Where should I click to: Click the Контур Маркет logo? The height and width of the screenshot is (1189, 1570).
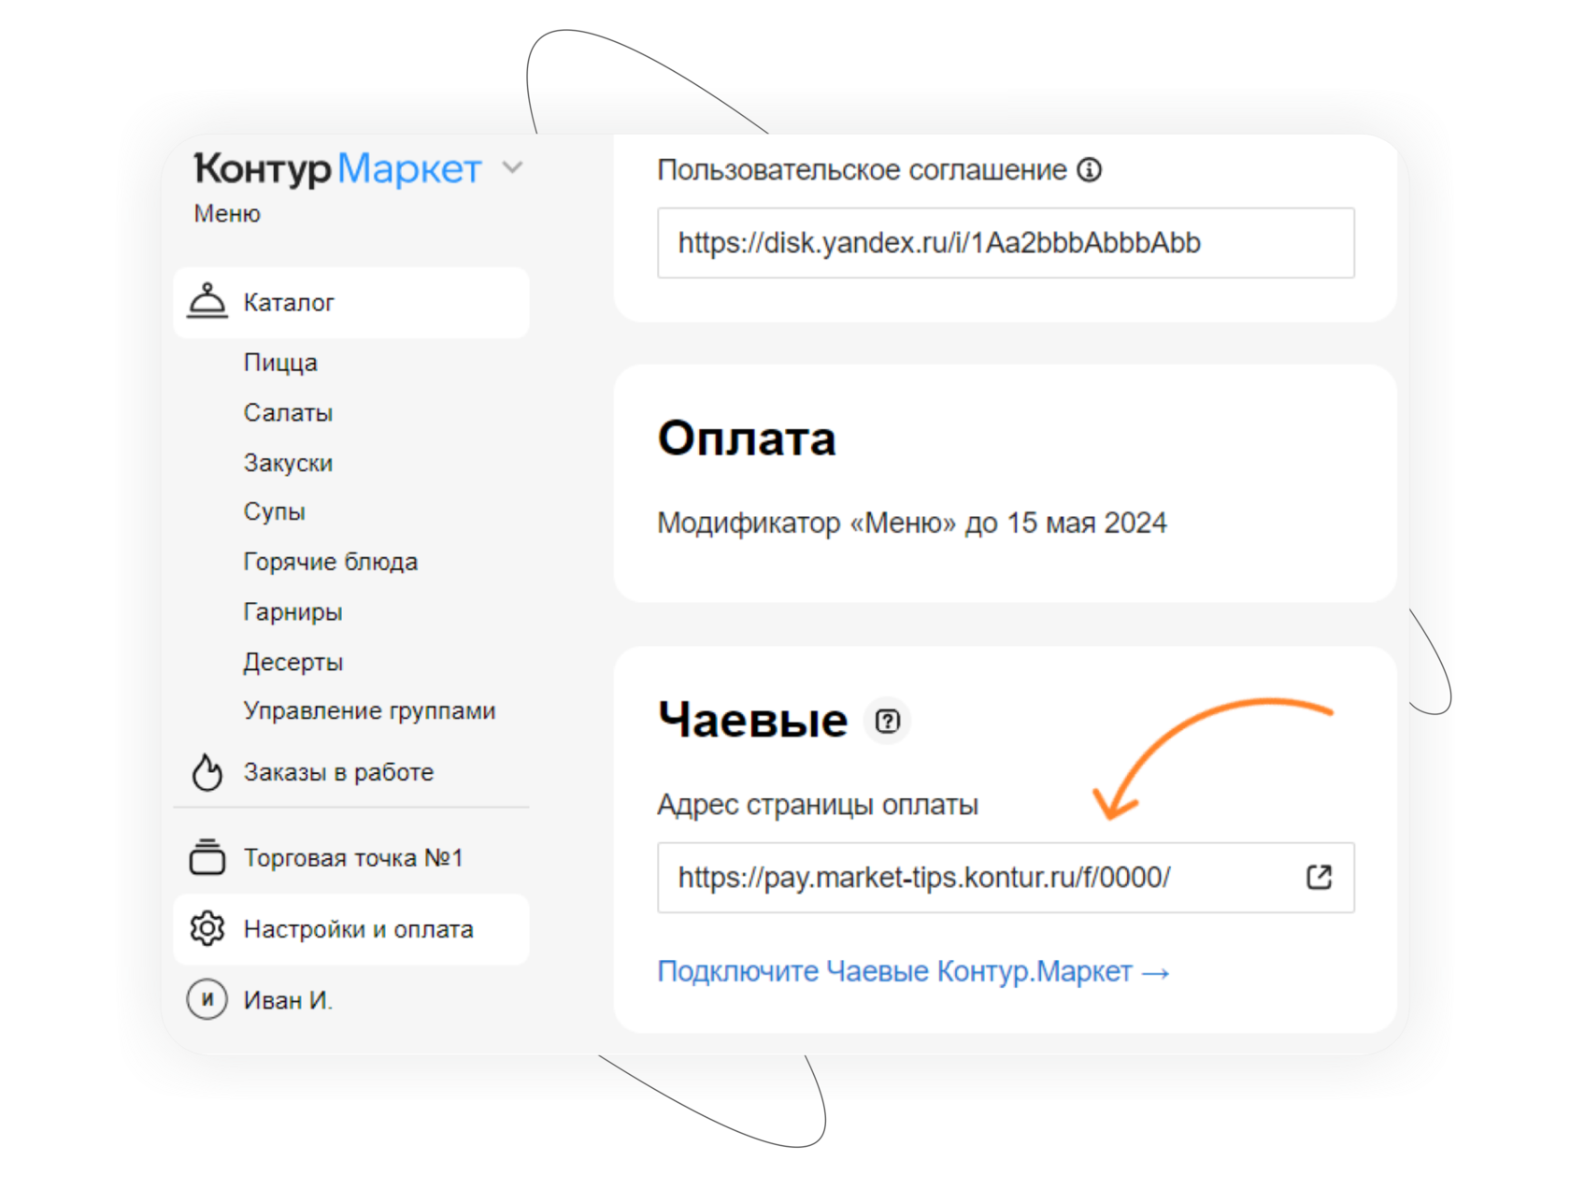click(x=337, y=169)
